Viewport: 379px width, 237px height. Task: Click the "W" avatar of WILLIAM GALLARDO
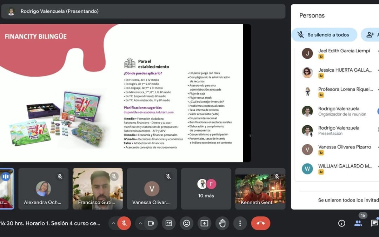coord(307,169)
